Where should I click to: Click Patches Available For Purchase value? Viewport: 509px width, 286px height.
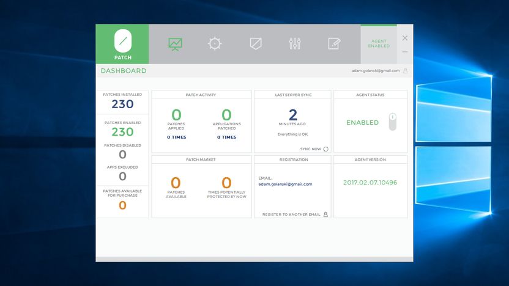[122, 205]
